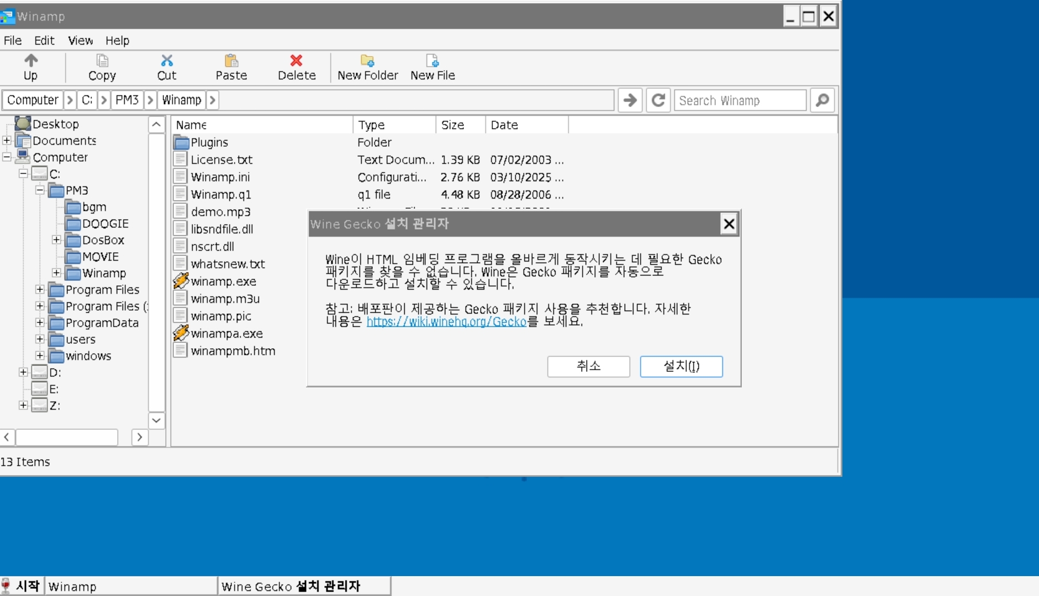Expand the ProgramData tree node
This screenshot has width=1039, height=596.
coord(40,322)
